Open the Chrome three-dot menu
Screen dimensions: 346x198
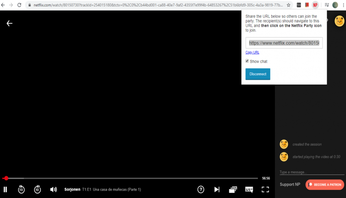(x=342, y=5)
